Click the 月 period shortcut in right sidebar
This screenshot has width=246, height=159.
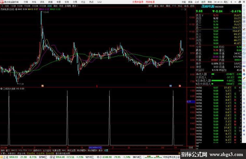(x=244, y=119)
